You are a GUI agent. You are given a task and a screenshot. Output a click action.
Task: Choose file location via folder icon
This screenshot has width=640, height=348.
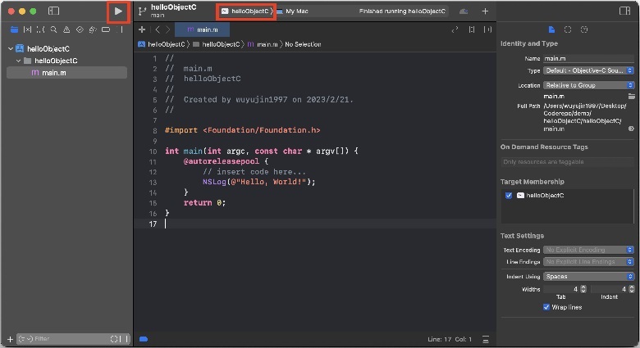coord(631,96)
